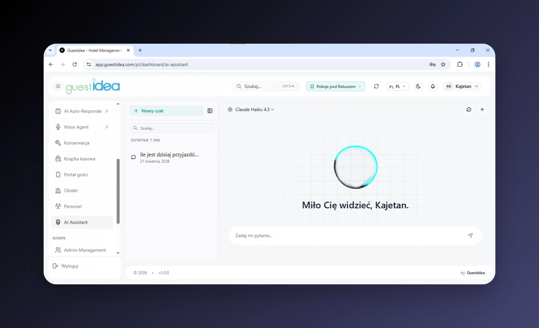Open Pokoje pod Ratuszem property dropdown

pyautogui.click(x=336, y=86)
